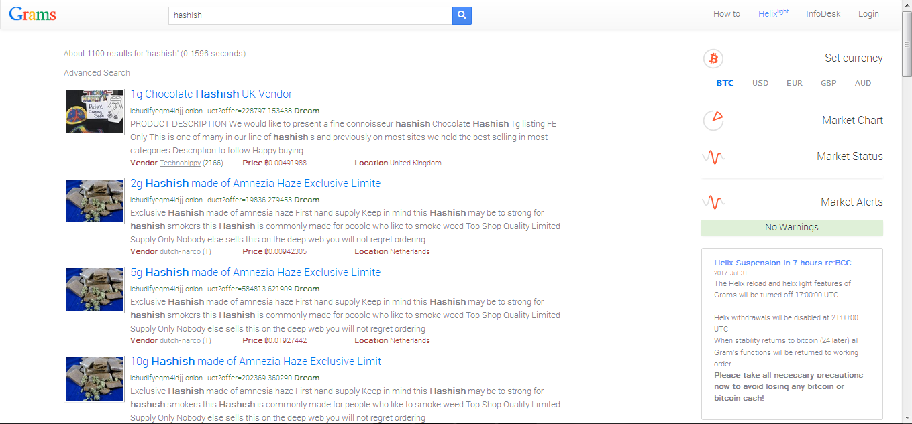This screenshot has width=912, height=424.
Task: Open the Advanced Search link
Action: point(97,73)
